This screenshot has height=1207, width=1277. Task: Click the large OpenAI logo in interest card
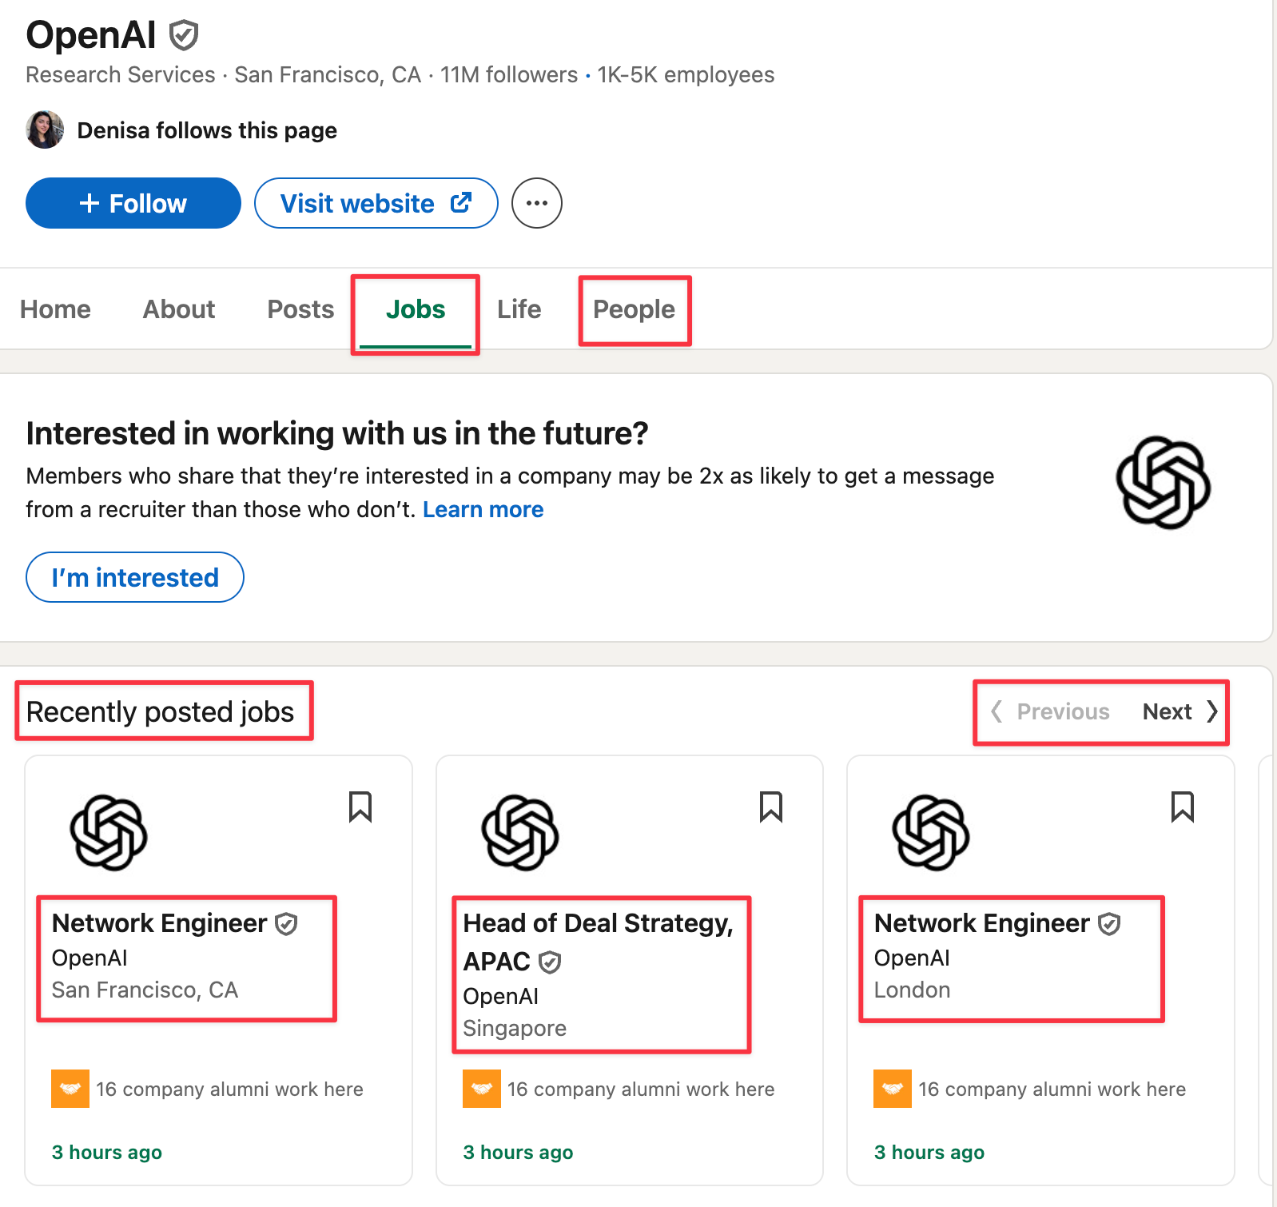1164,482
